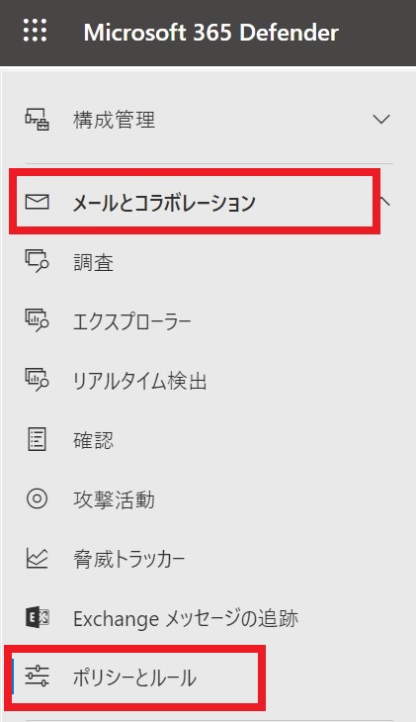Image resolution: width=416 pixels, height=722 pixels.
Task: Go to 攻撃活動 page
Action: click(x=114, y=499)
